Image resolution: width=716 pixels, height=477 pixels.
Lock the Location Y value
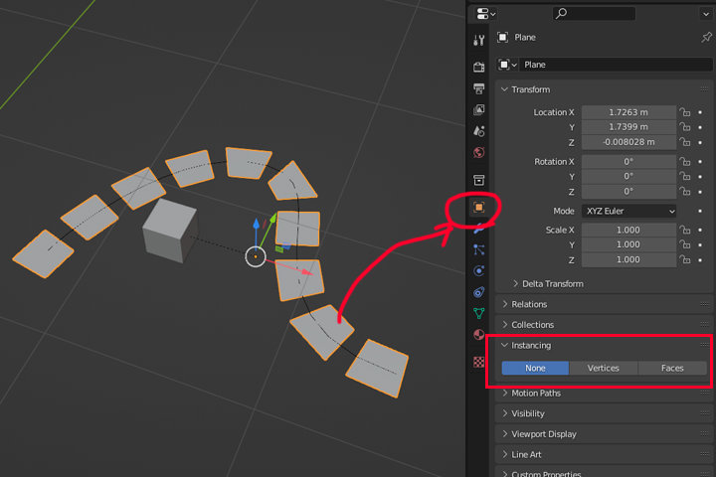tap(684, 127)
